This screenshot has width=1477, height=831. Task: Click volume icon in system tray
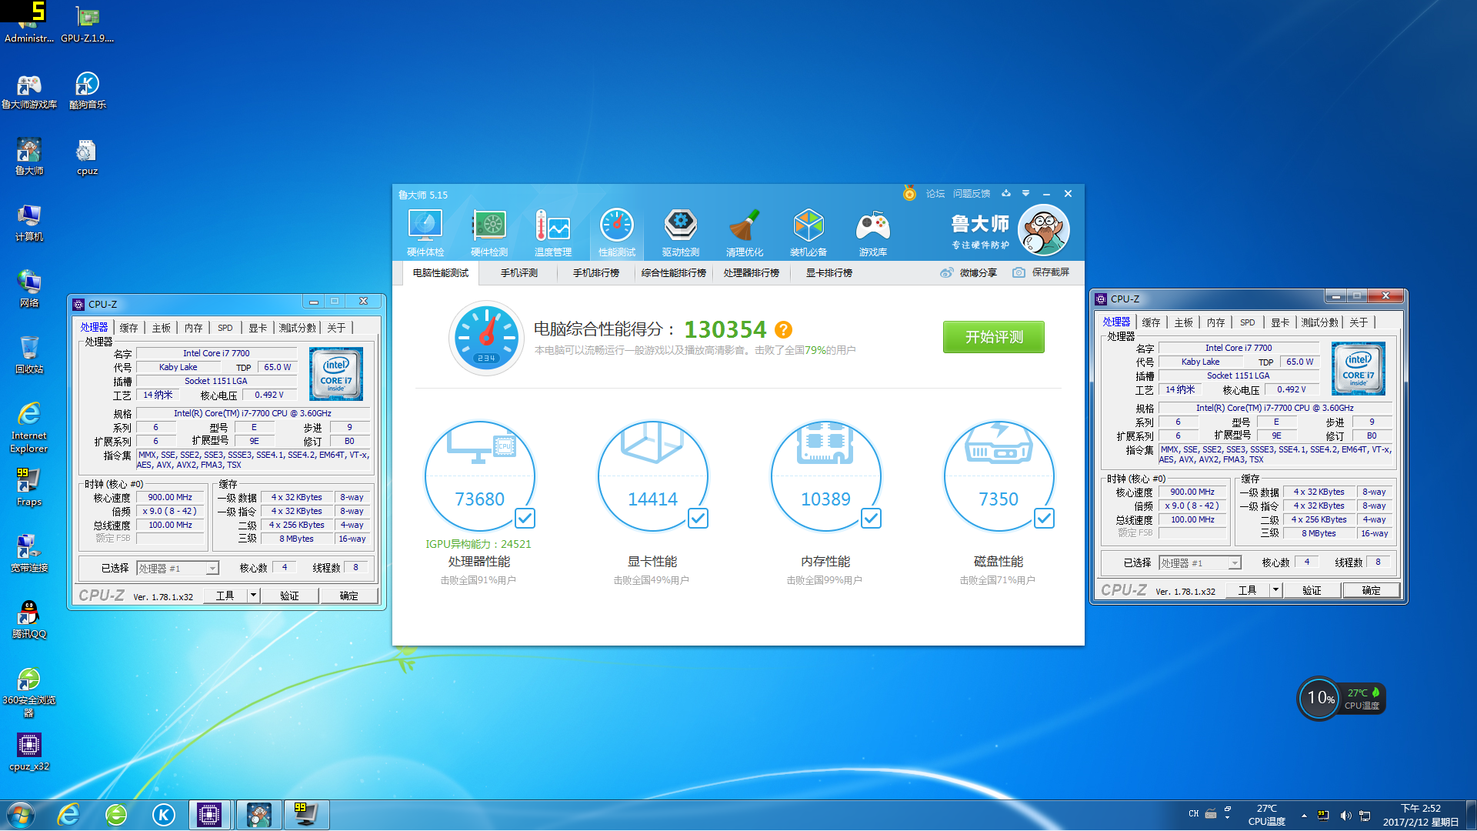coord(1345,815)
